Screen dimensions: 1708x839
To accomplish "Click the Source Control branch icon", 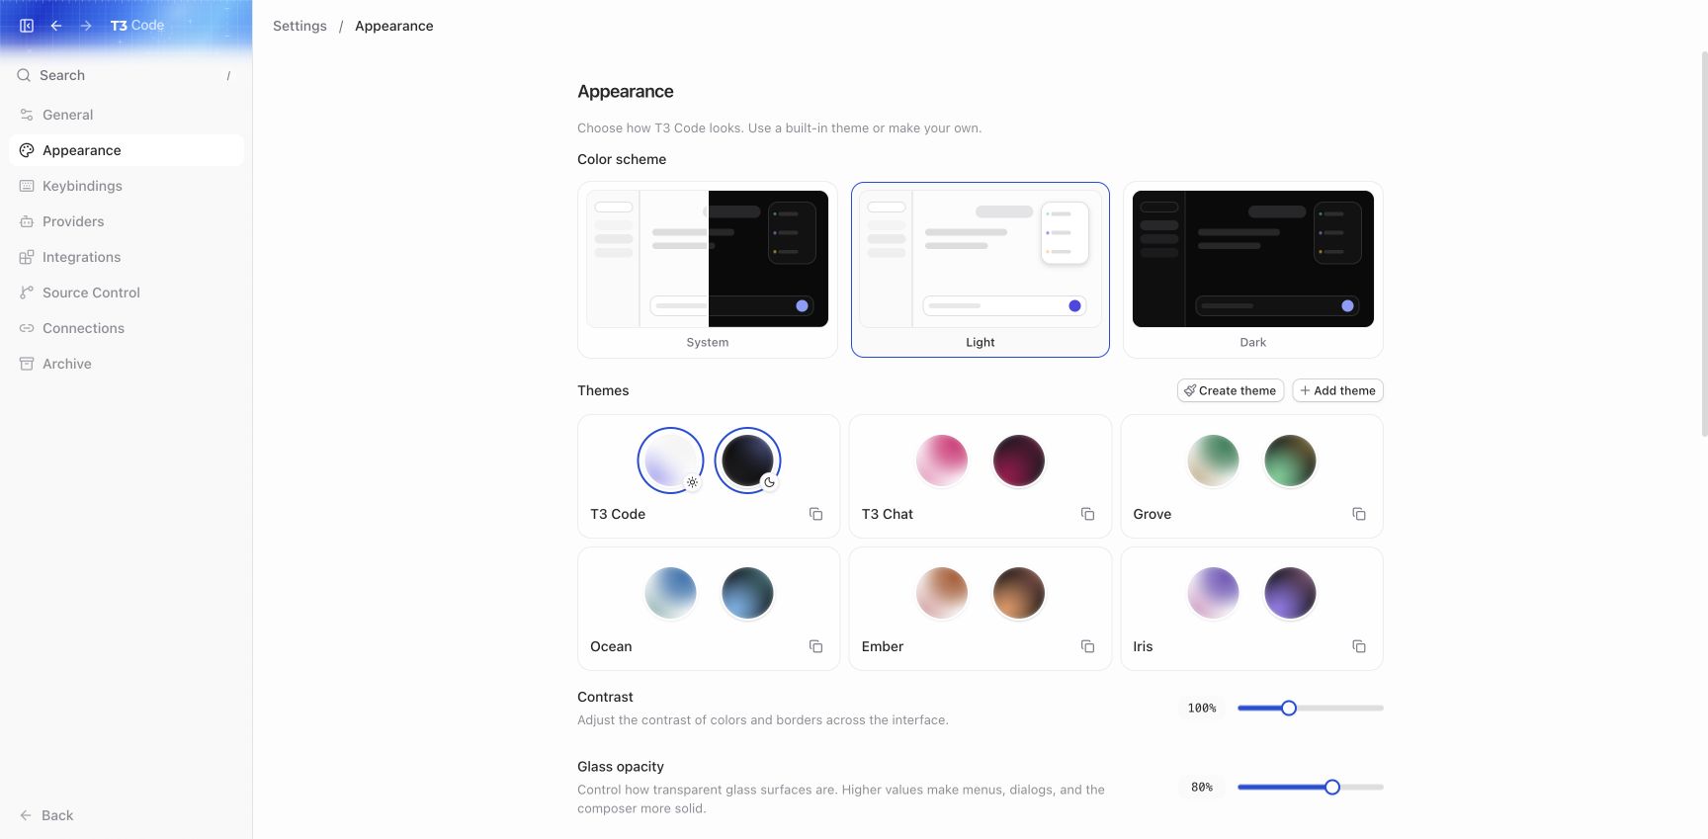I will click(x=27, y=293).
